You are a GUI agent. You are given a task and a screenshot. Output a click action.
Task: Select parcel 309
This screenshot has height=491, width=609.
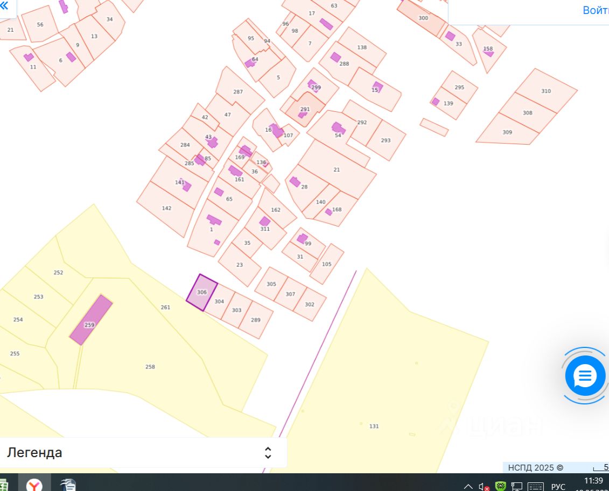[507, 132]
